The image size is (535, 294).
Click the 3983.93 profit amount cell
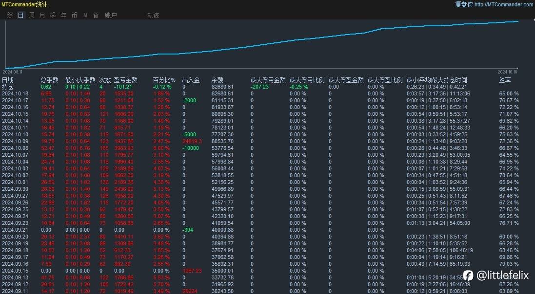123,148
